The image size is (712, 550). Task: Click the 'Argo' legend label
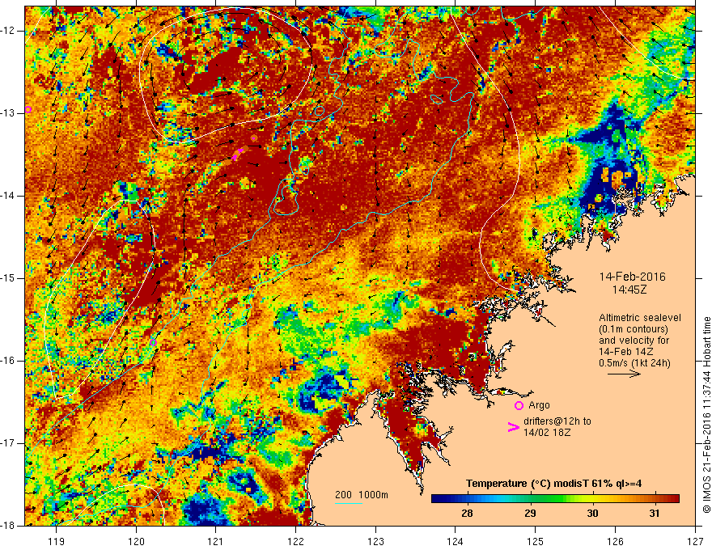point(539,405)
